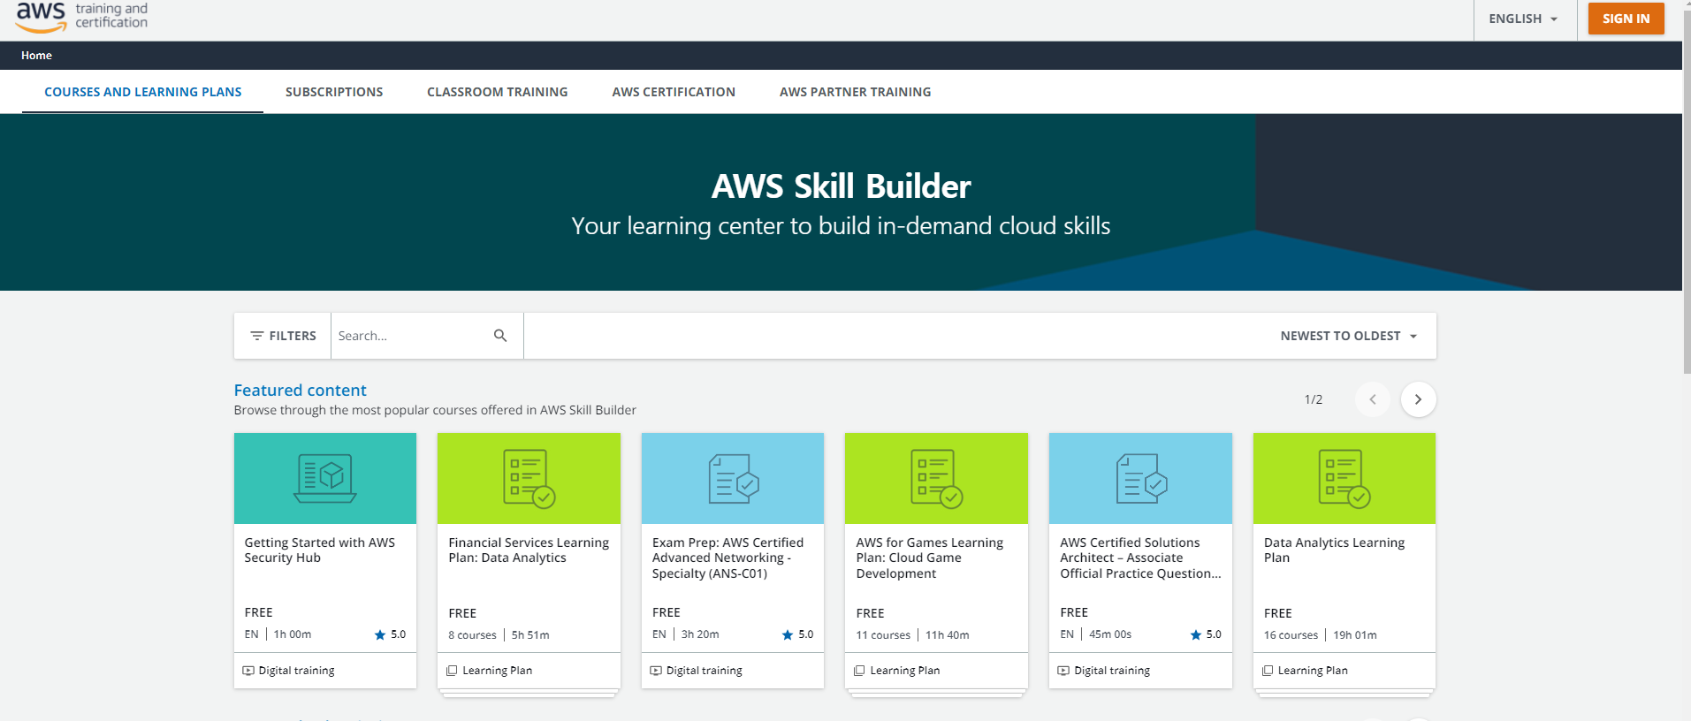Open Classroom Training tab
This screenshot has width=1691, height=721.
498,92
